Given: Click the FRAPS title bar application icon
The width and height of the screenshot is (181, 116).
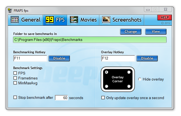Looking at the screenshot, I should [x=10, y=10].
